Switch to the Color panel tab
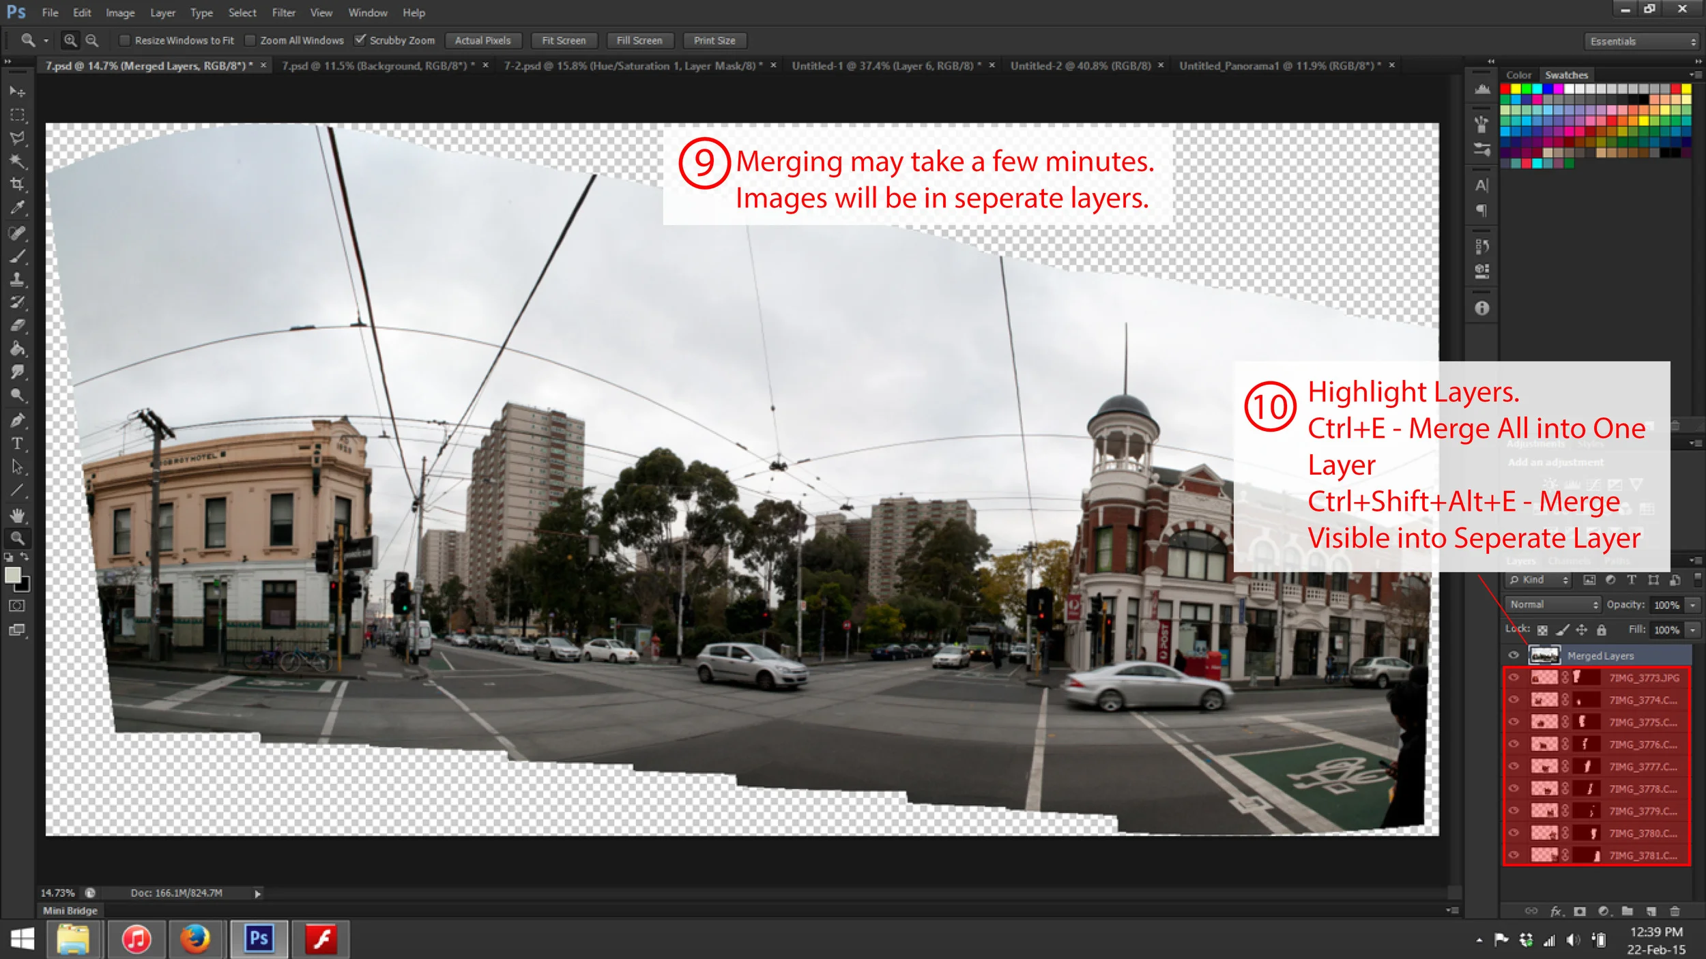Screen dimensions: 1706x959 (1518, 75)
